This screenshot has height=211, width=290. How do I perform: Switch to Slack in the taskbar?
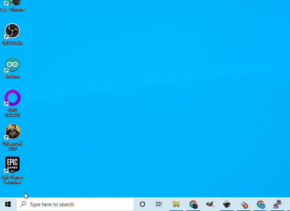[244, 205]
